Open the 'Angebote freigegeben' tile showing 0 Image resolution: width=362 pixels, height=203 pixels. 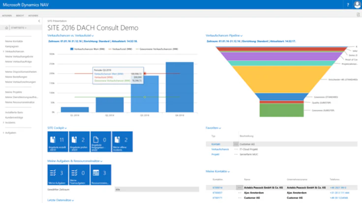coord(101,142)
